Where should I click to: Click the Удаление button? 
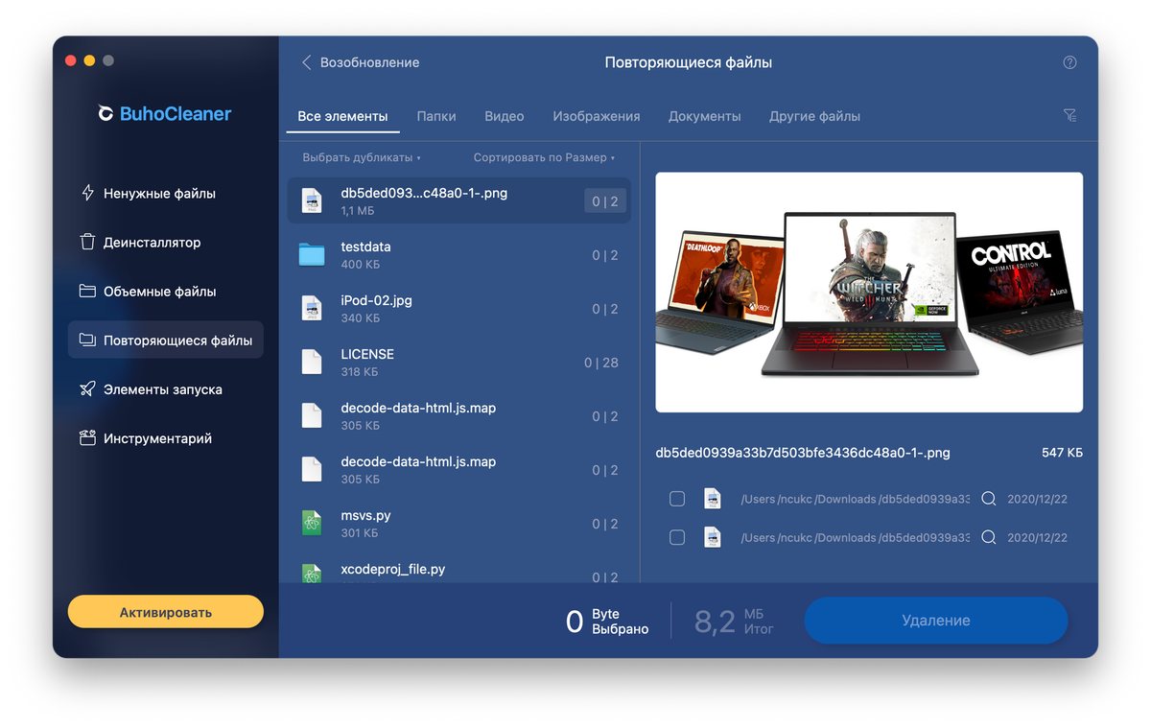coord(936,621)
